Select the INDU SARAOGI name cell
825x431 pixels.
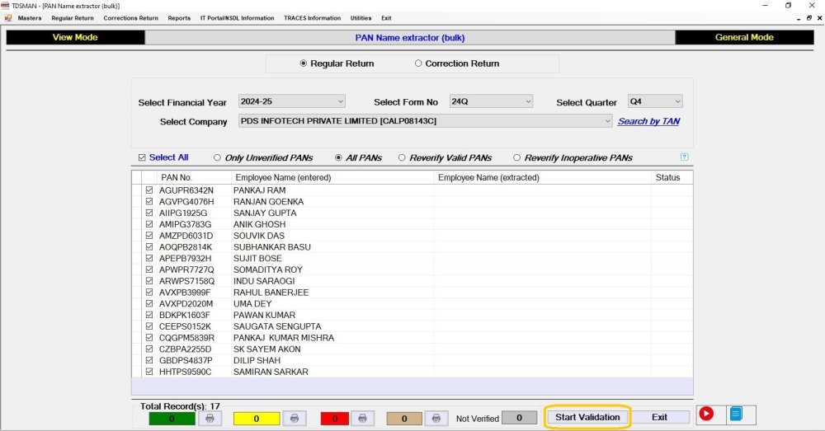click(x=332, y=281)
